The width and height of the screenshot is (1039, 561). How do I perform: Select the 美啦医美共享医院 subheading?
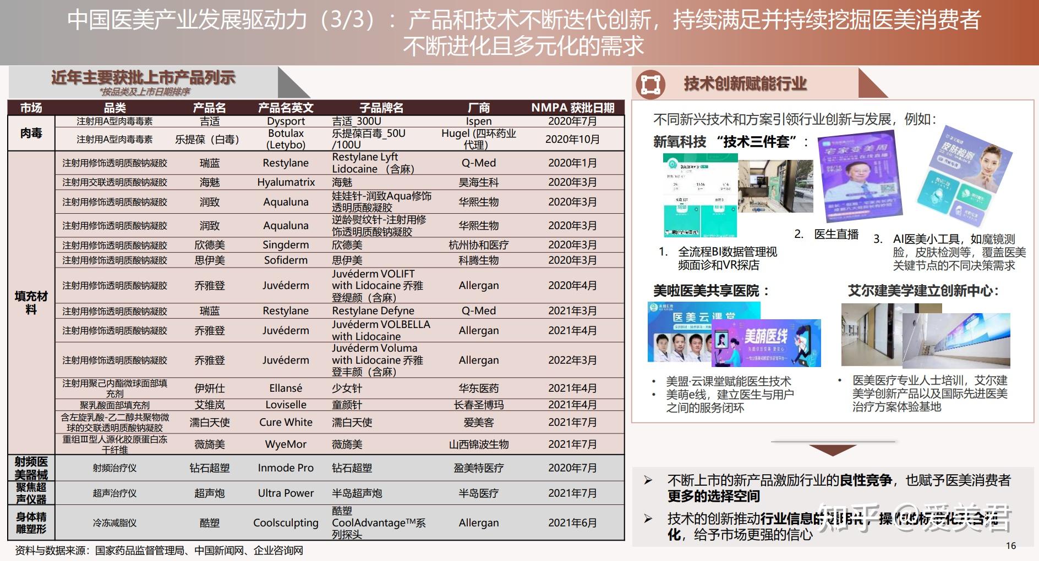tap(711, 291)
